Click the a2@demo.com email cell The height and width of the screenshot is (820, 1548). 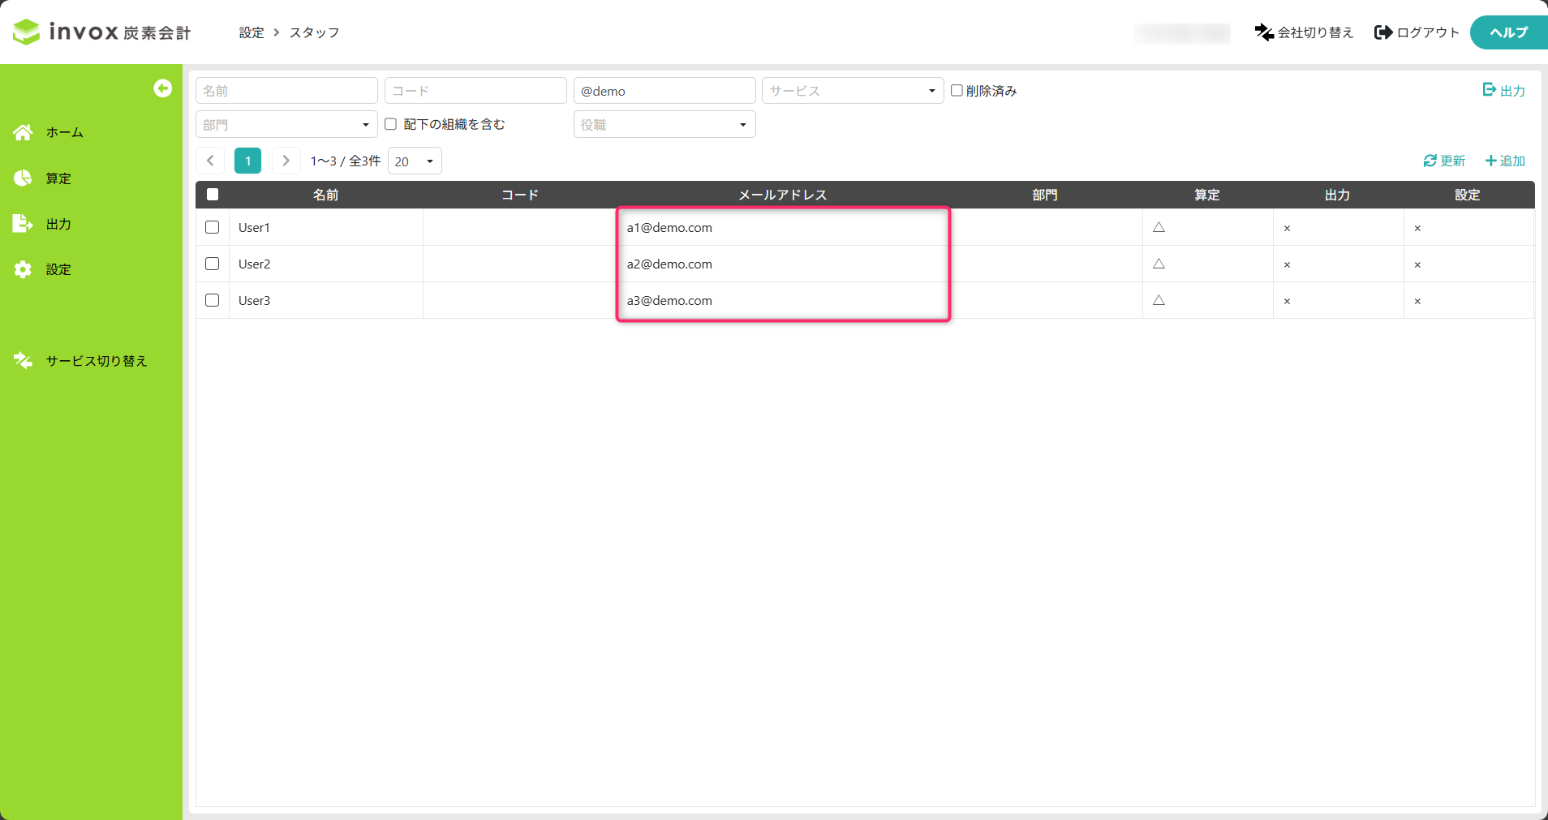[x=783, y=264]
